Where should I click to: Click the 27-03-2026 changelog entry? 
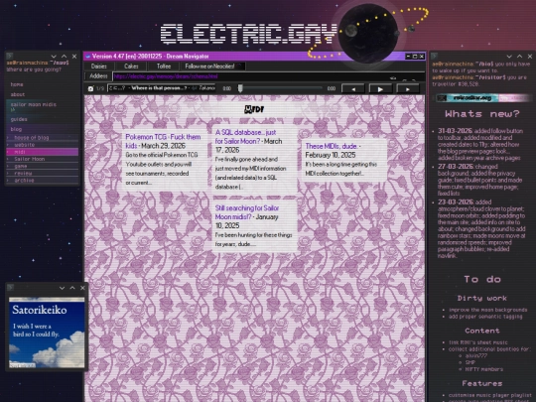coord(480,180)
